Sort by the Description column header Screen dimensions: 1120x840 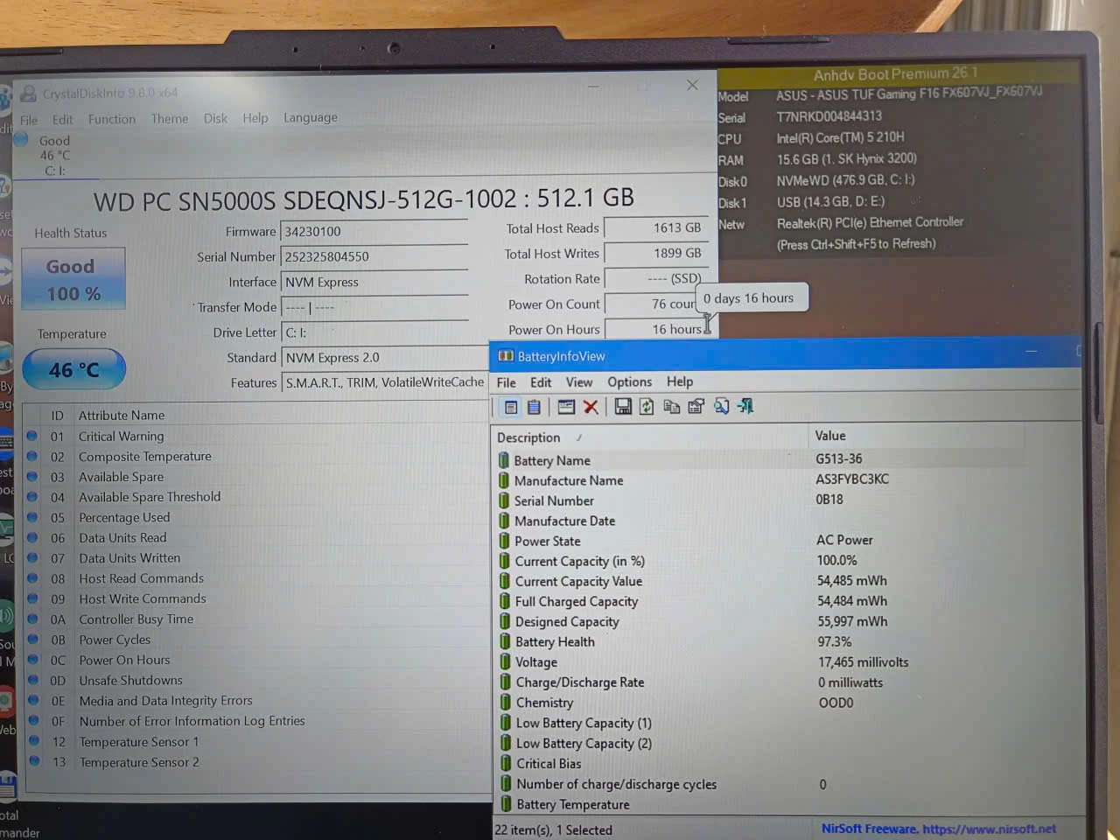650,437
